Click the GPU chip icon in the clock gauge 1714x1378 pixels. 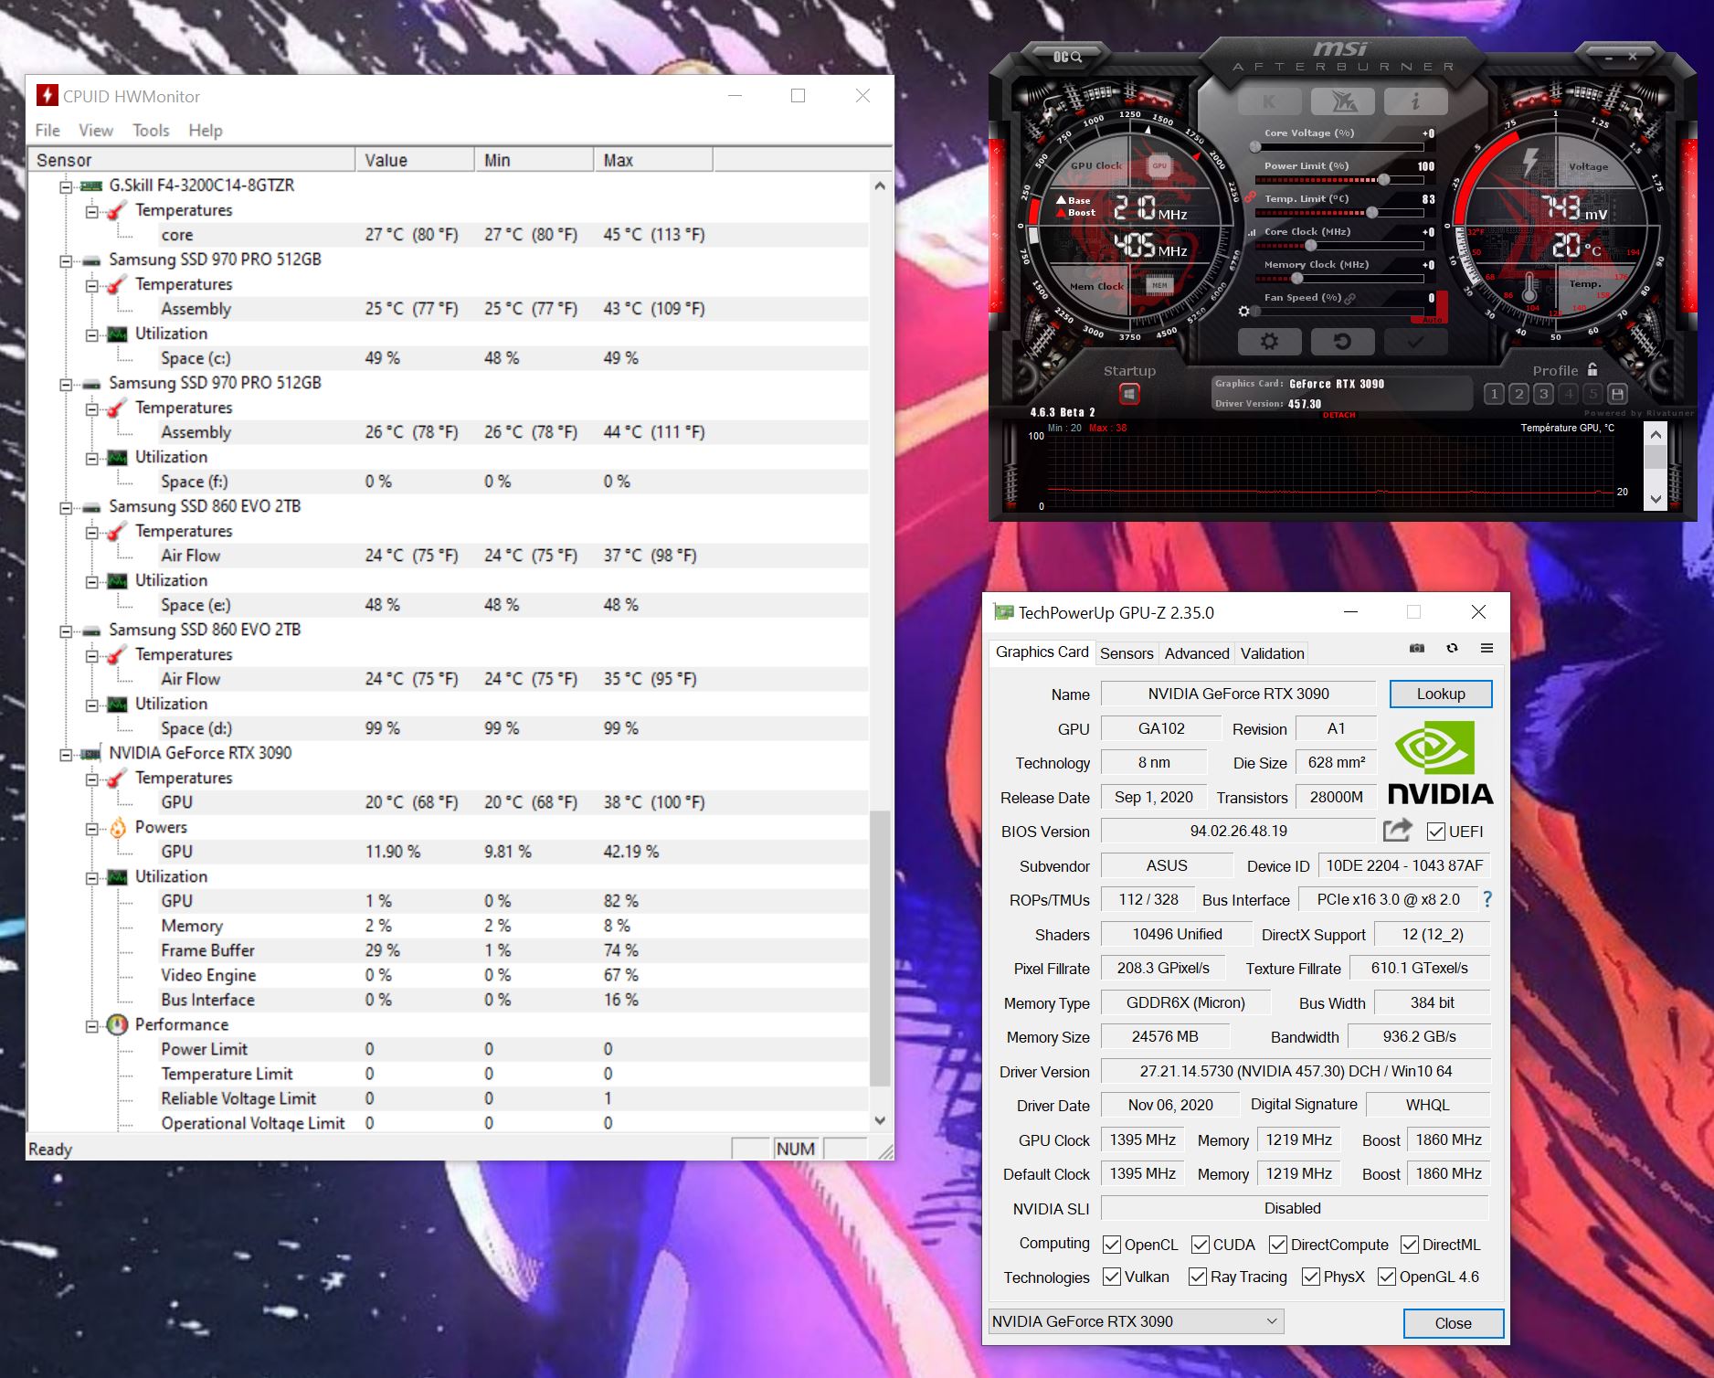1159,166
